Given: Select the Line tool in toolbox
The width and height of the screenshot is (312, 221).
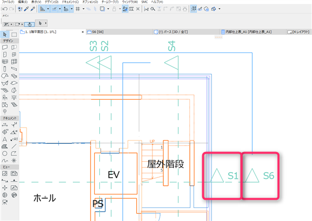Looking at the screenshot, I should [x=14, y=146].
